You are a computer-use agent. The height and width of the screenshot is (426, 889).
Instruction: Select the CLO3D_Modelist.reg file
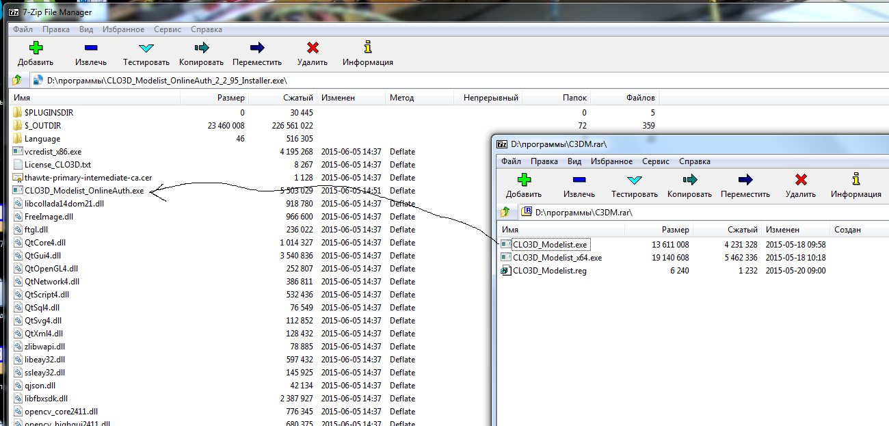[549, 271]
